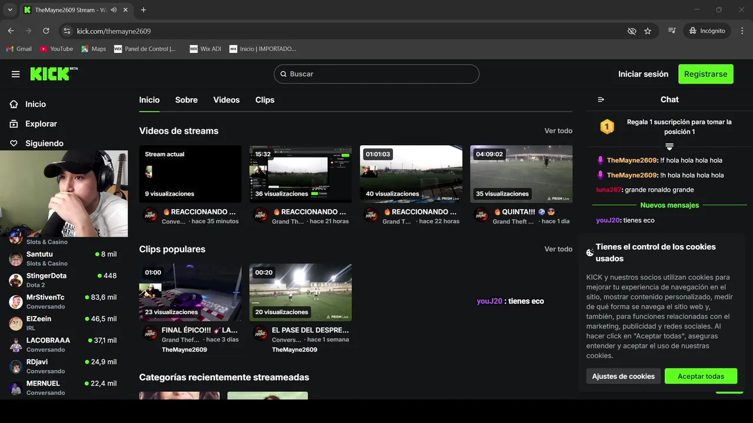This screenshot has width=753, height=423.
Task: Click the floating streamer webcam mini player
Action: [64, 193]
